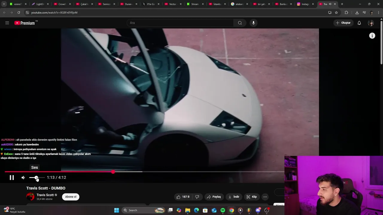Viewport: 383px width, 215px height.
Task: Open the Windows Start menu
Action: [x=116, y=210]
